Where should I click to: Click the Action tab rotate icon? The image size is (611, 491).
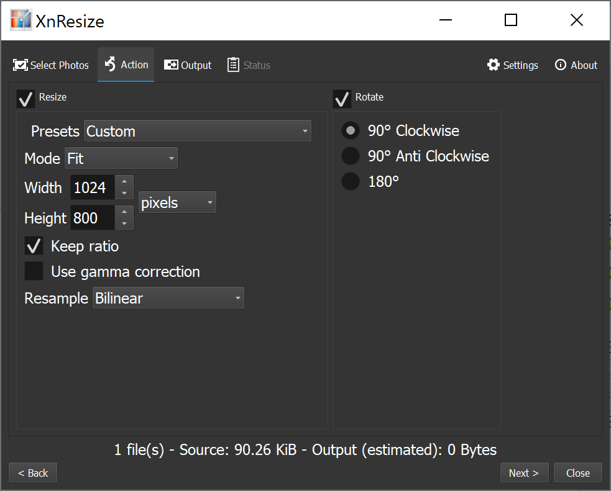[x=111, y=65]
